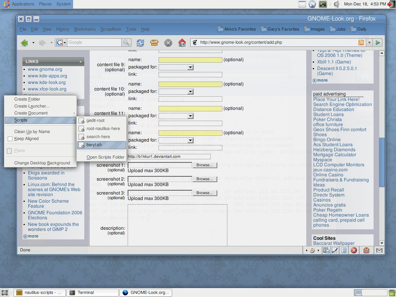Click the globe browser launcher in top panel
This screenshot has width=396, height=297.
pos(312,4)
